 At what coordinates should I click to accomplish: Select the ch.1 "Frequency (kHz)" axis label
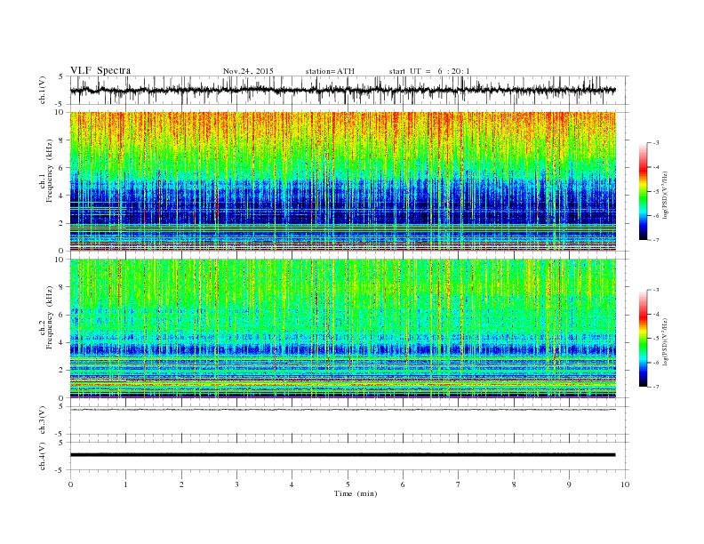(x=50, y=171)
